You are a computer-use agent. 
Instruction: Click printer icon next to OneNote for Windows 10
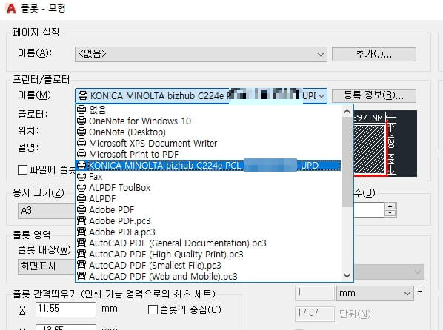click(x=81, y=121)
